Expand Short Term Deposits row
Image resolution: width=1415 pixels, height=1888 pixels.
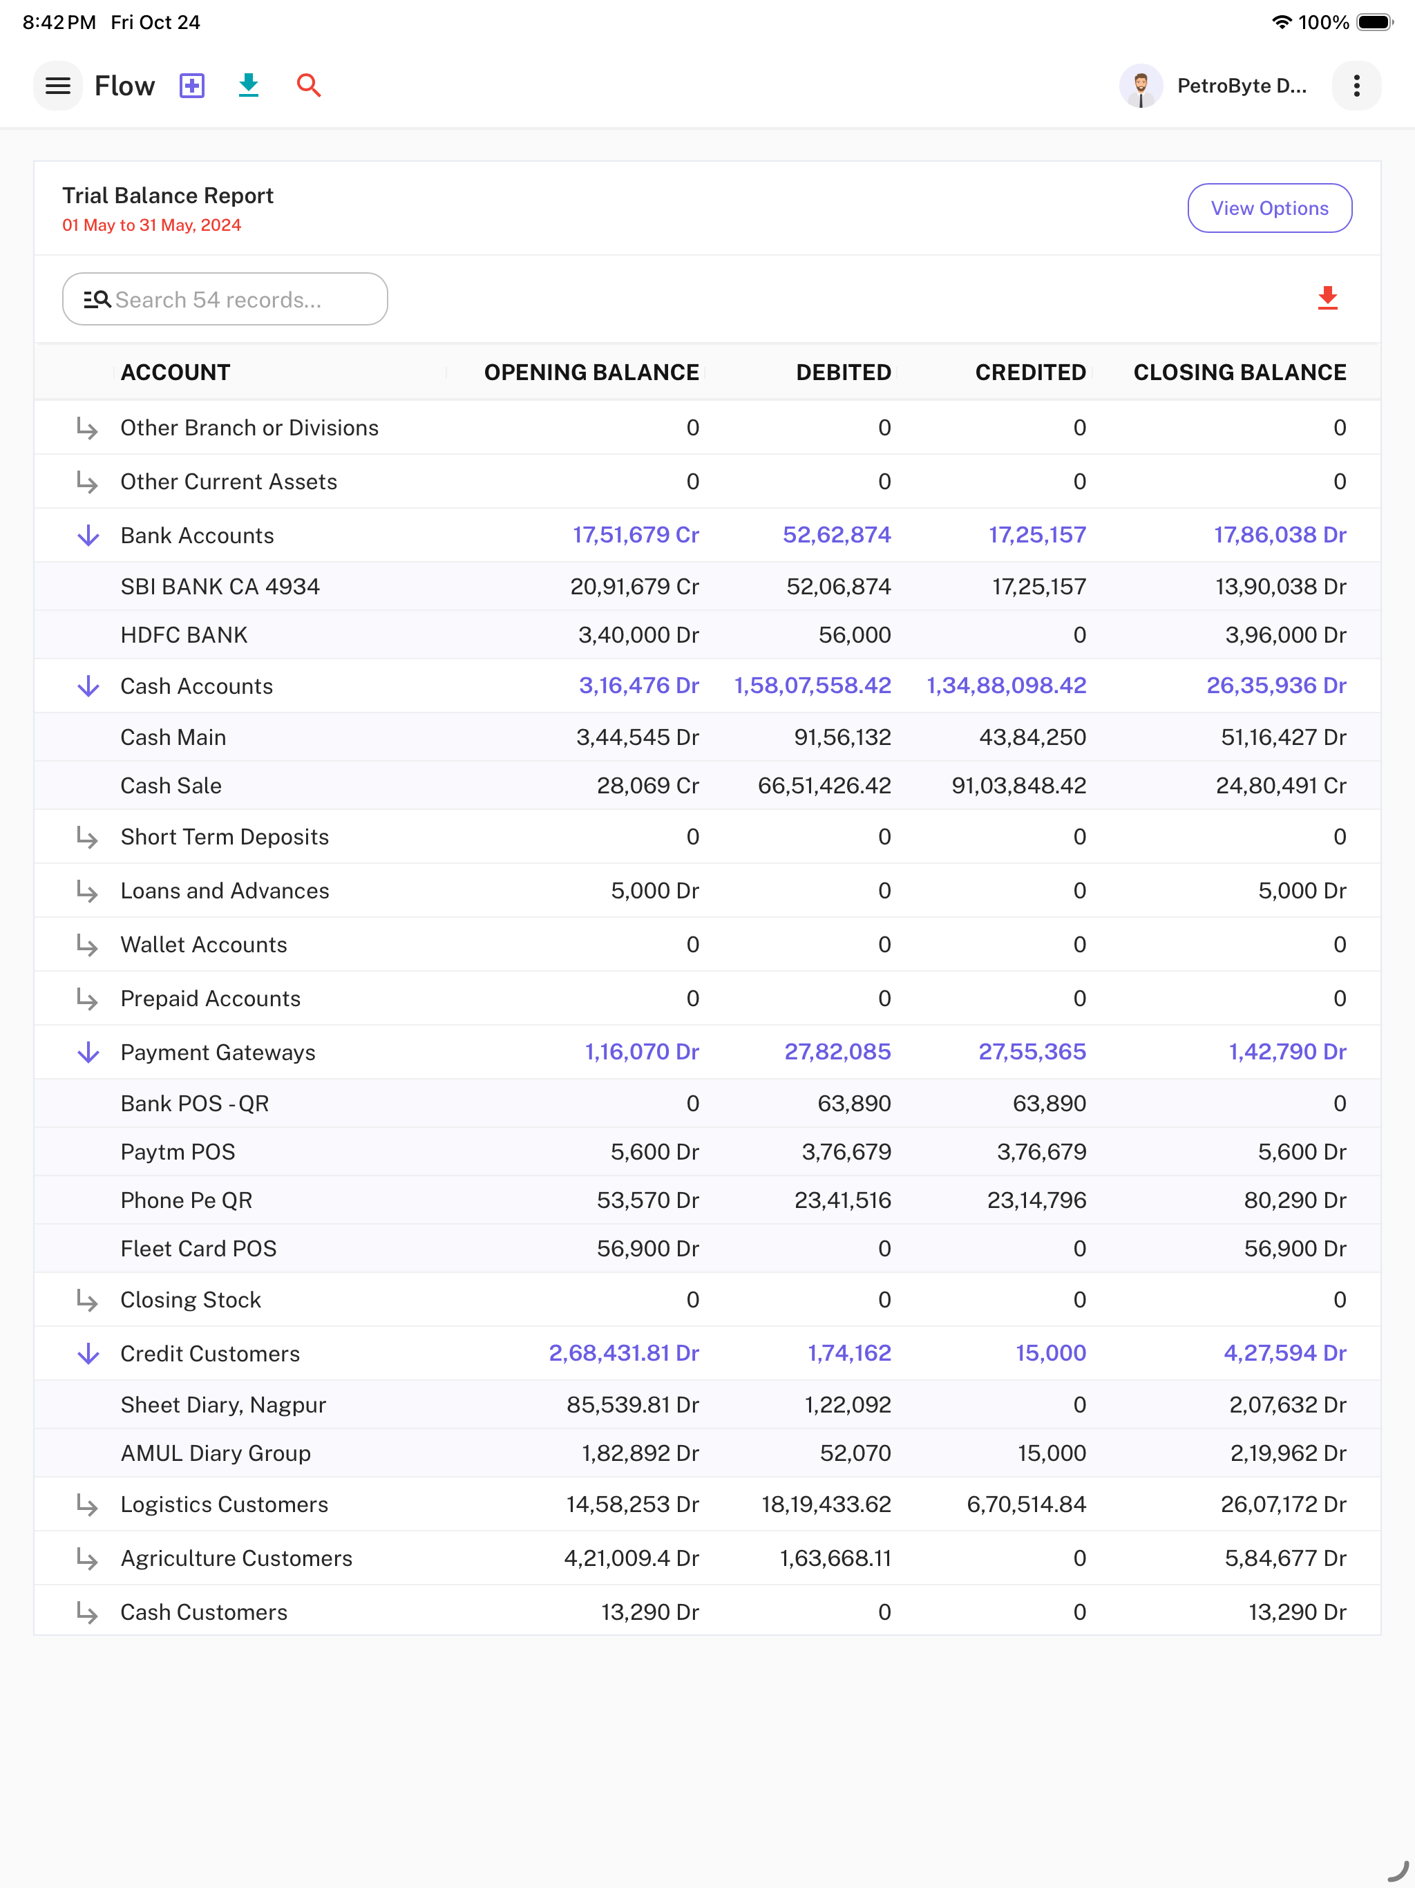click(x=87, y=836)
